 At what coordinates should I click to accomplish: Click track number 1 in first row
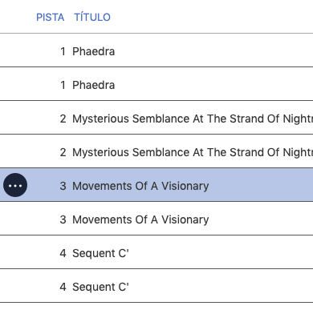pos(63,51)
